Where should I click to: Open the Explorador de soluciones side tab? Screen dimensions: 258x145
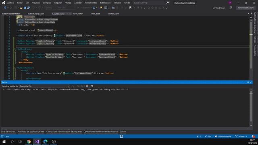click(255, 23)
